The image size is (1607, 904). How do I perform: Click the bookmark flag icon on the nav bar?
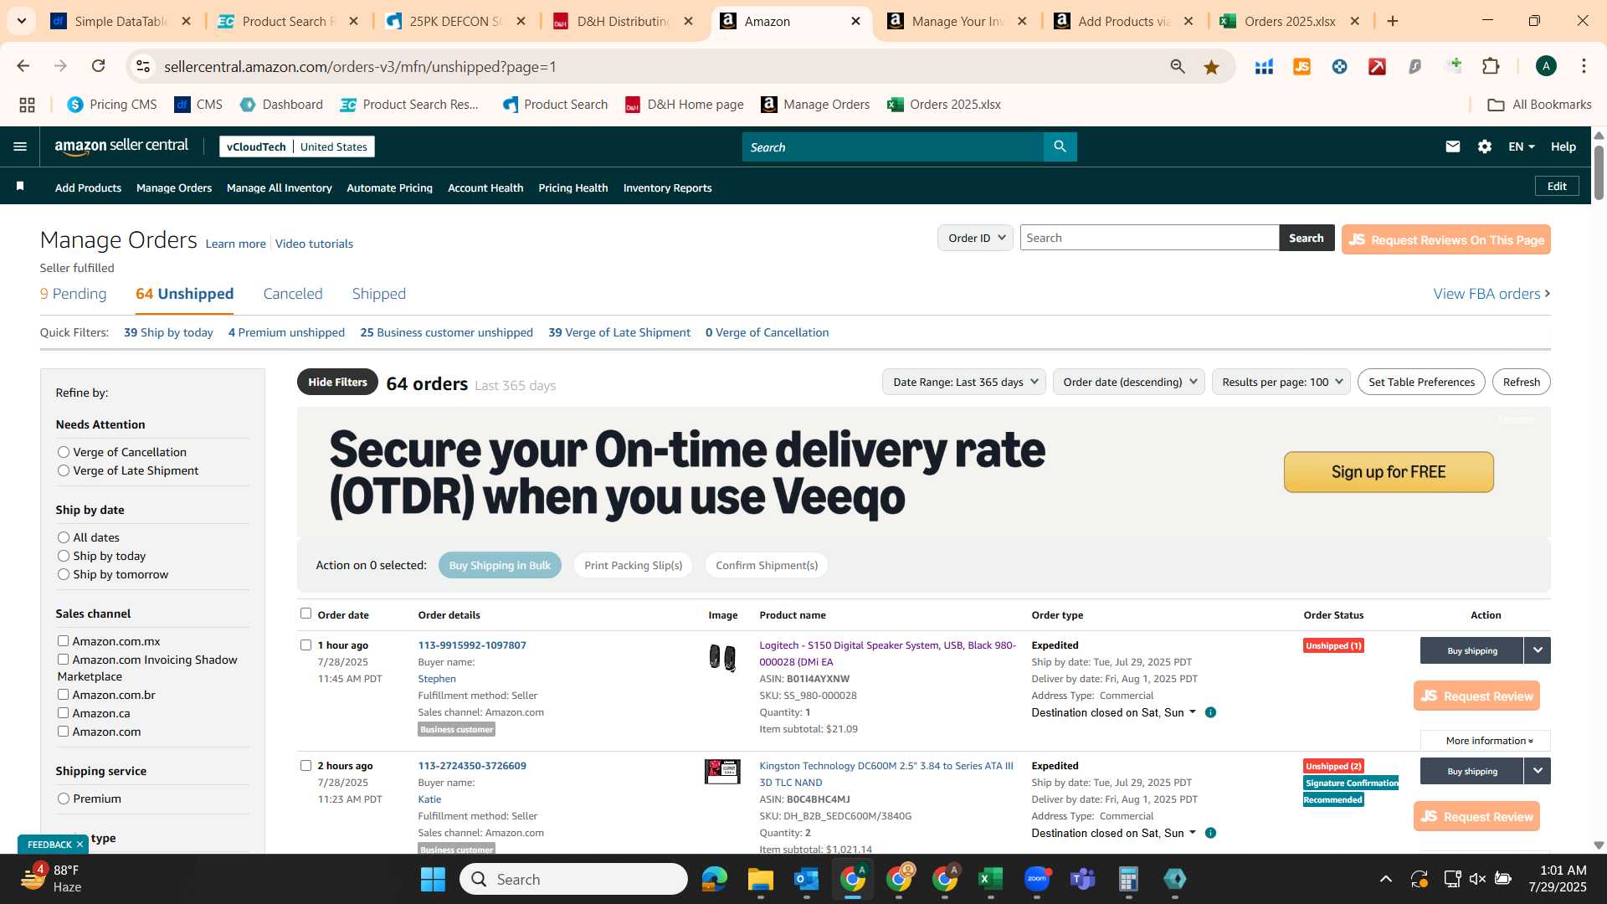click(20, 186)
